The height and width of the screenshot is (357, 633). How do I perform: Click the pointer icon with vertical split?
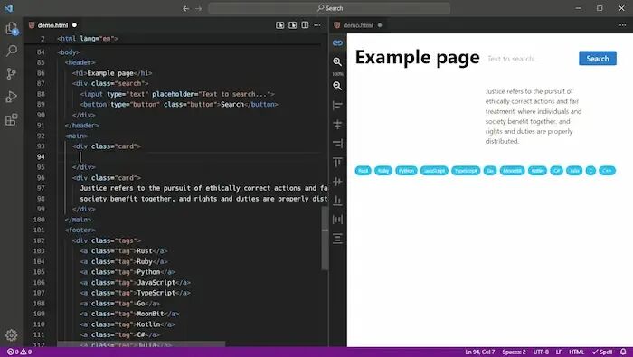pyautogui.click(x=279, y=25)
